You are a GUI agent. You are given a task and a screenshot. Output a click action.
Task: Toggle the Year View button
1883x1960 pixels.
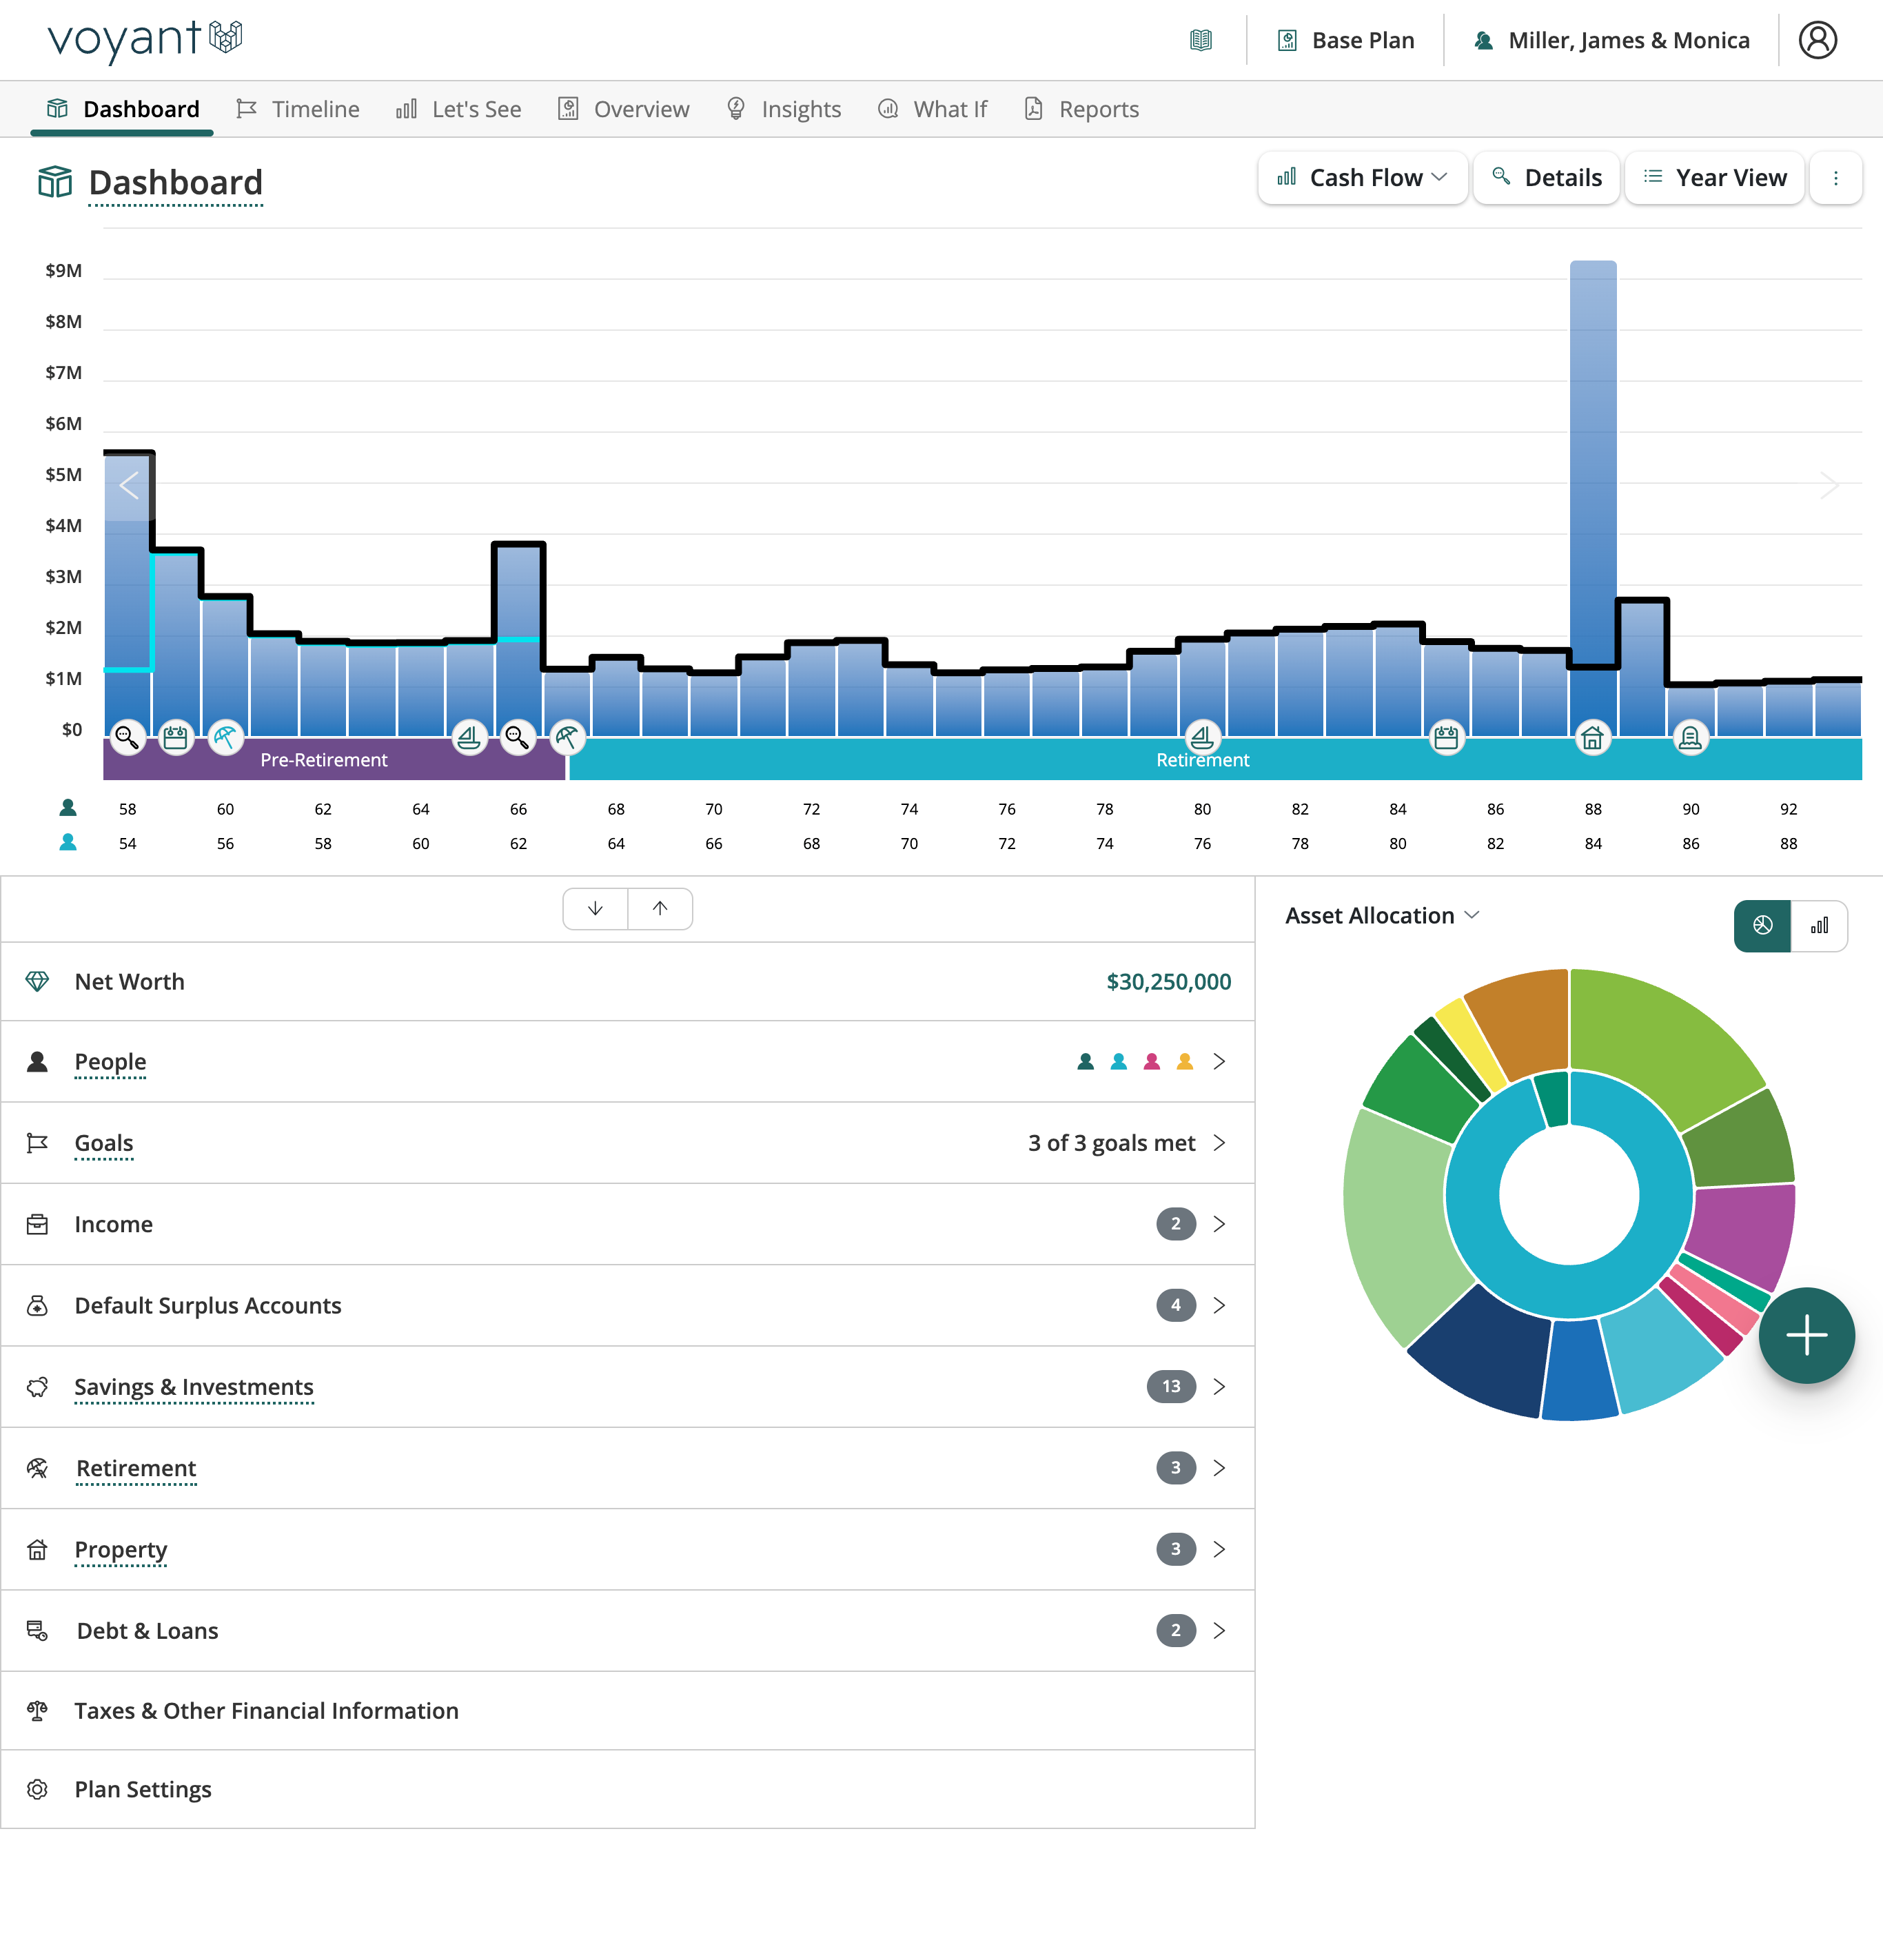click(x=1714, y=178)
